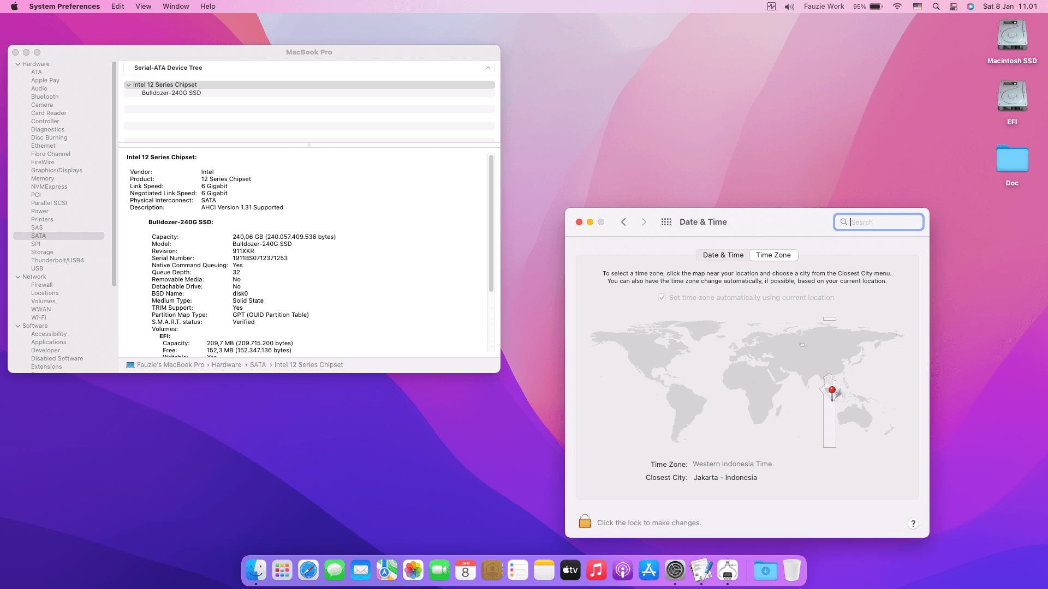Click Hardware in the bottom path bar

tap(227, 365)
